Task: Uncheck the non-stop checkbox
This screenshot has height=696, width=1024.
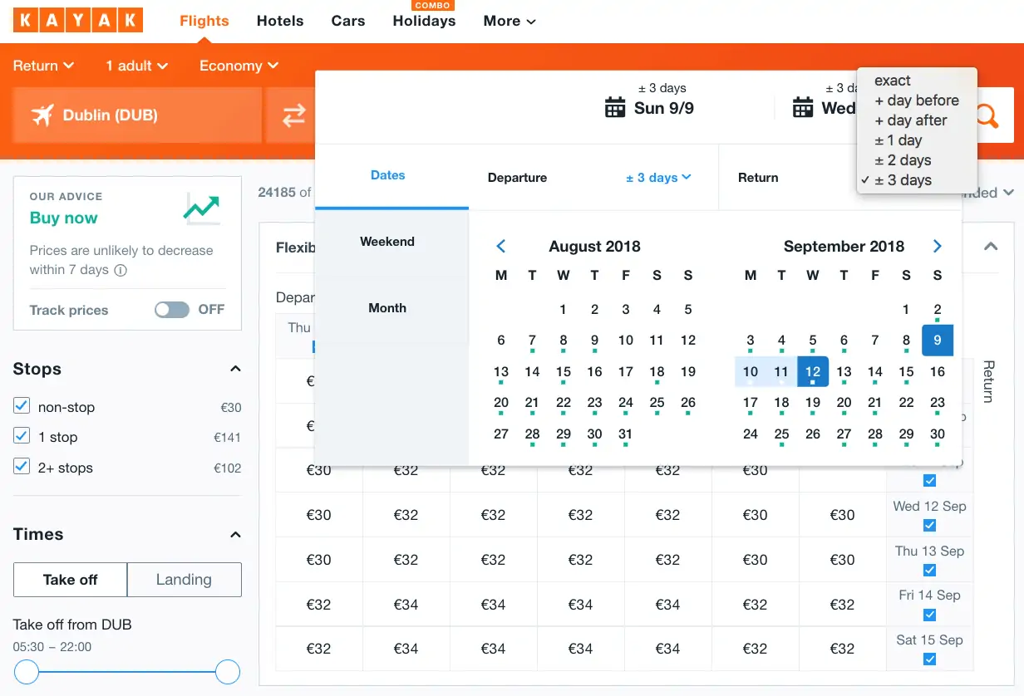Action: [22, 407]
